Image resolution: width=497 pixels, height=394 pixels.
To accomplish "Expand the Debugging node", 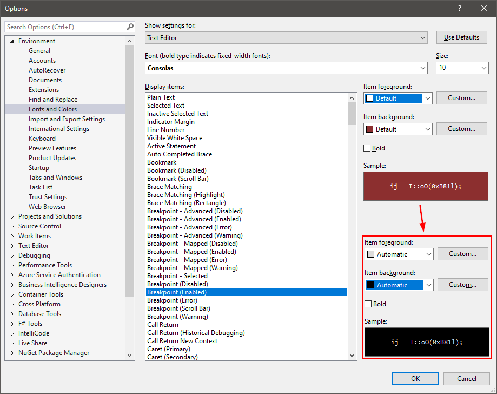I will tap(12, 255).
